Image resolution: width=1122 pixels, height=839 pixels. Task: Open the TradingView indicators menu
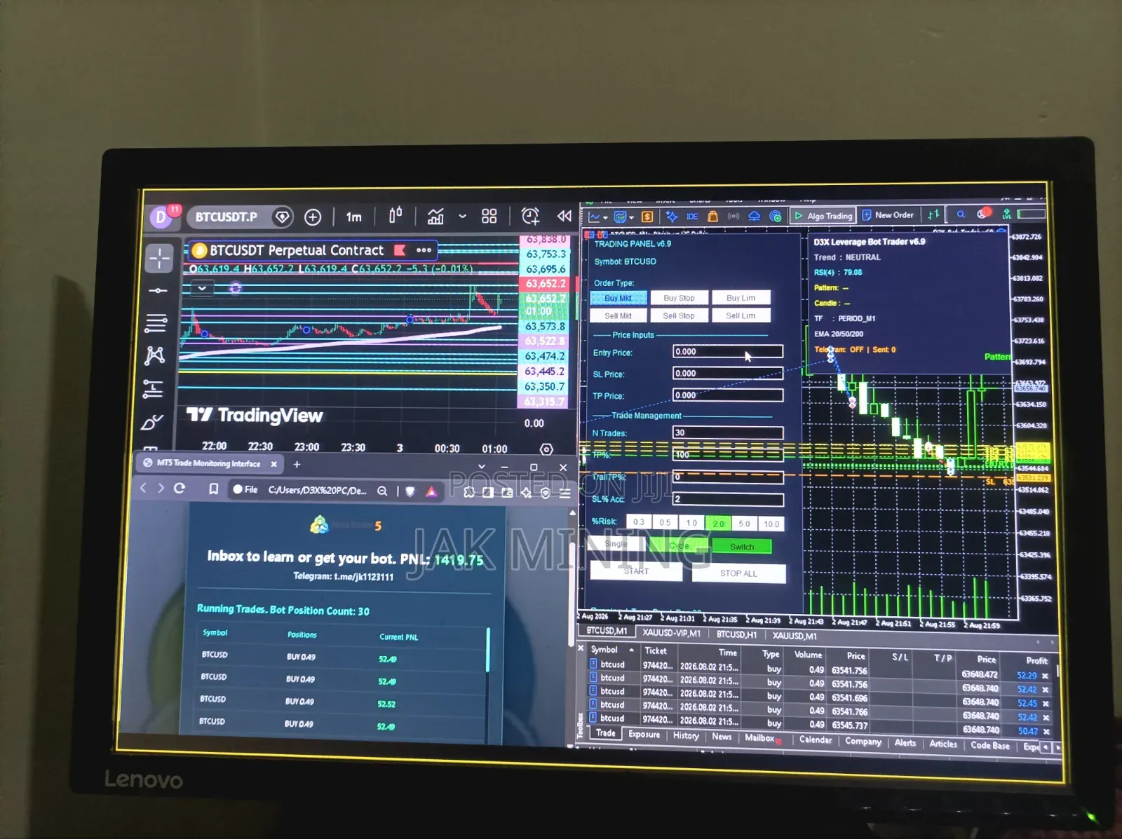435,216
